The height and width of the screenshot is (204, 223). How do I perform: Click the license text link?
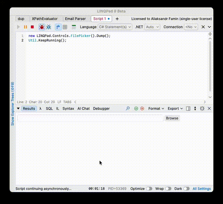pyautogui.click(x=171, y=19)
